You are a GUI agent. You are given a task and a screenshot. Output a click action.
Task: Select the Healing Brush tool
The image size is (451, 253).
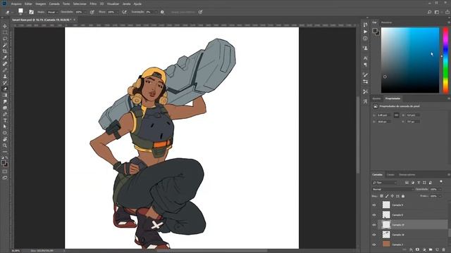pyautogui.click(x=5, y=64)
